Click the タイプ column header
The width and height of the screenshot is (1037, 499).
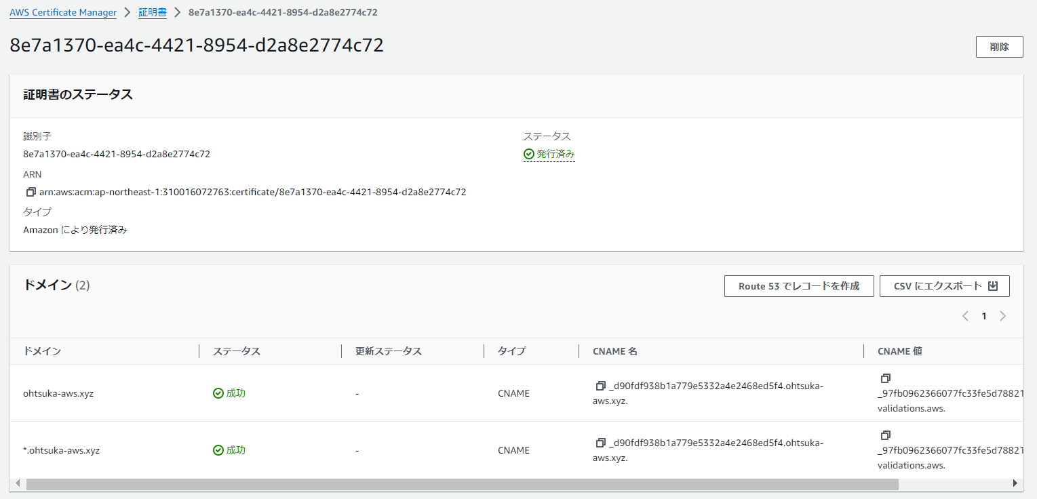pyautogui.click(x=511, y=351)
